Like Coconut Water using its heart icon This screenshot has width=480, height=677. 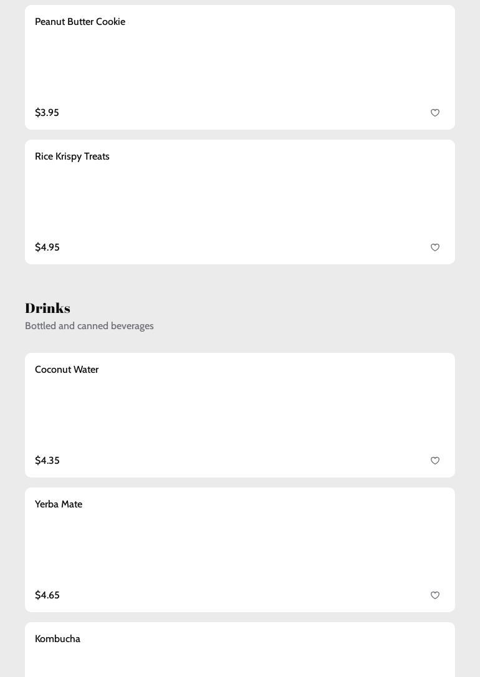point(435,461)
